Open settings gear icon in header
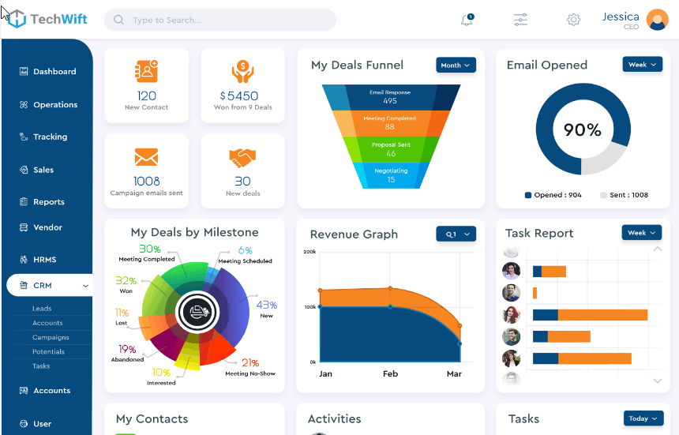 point(573,20)
